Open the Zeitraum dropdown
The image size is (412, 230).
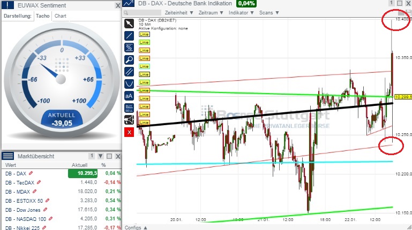211,13
